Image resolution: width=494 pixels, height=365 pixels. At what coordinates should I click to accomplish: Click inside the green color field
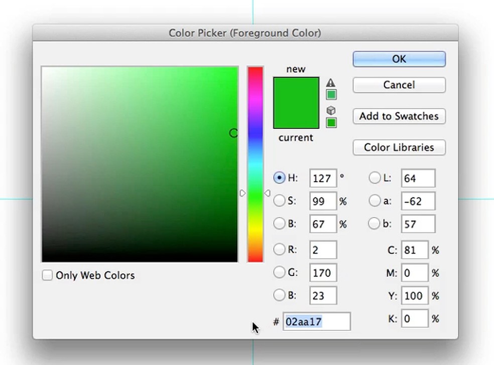coord(140,164)
